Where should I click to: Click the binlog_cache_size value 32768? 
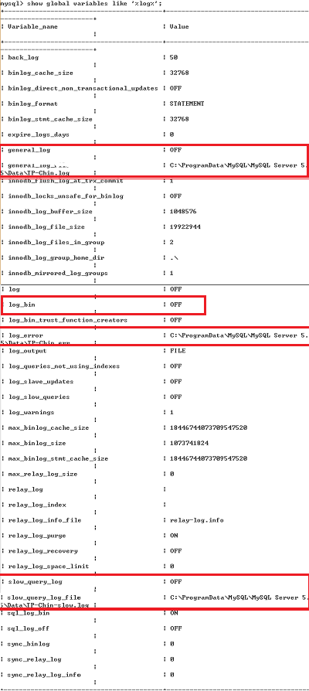(x=179, y=73)
